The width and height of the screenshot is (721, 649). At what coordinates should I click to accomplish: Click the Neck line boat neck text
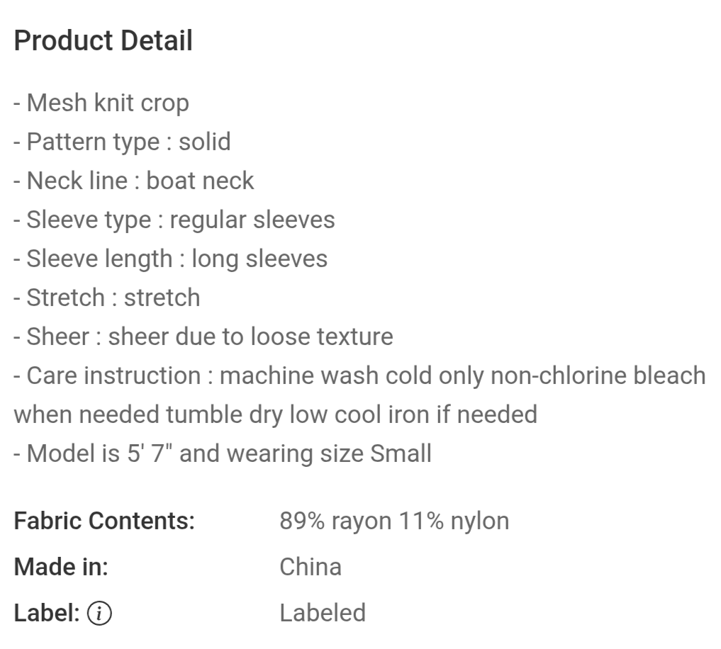(x=134, y=181)
